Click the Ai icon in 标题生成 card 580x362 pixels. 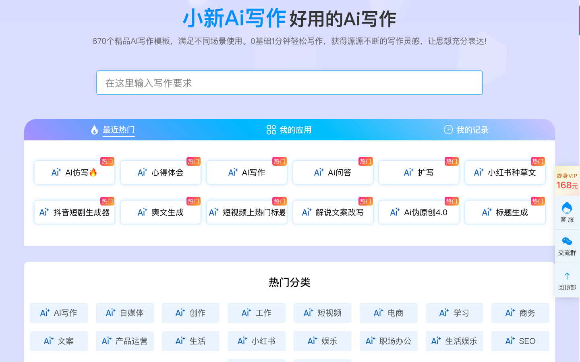(x=487, y=212)
